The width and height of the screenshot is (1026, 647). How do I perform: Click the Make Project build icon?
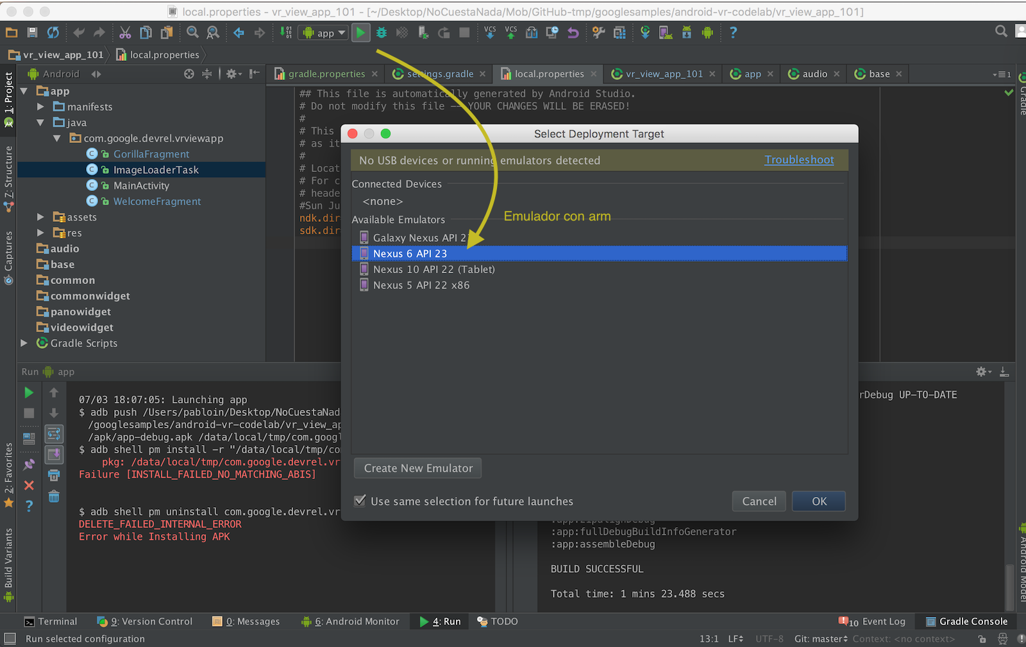click(x=286, y=32)
